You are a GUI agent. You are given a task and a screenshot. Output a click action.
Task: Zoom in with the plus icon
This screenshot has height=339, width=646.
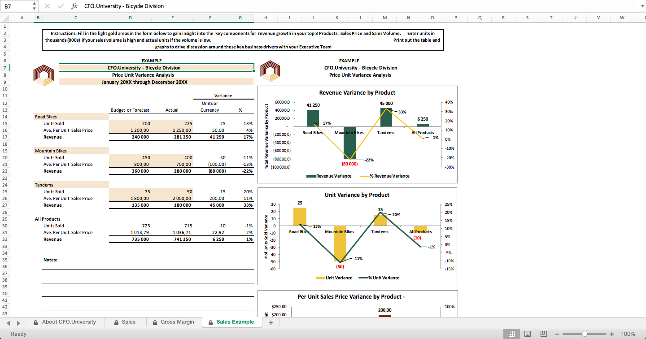[x=612, y=334]
